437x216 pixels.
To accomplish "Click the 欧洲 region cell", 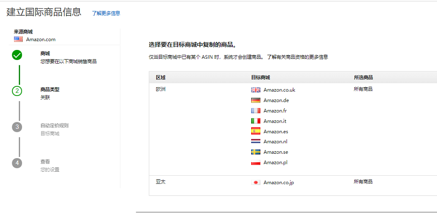I will pos(161,89).
